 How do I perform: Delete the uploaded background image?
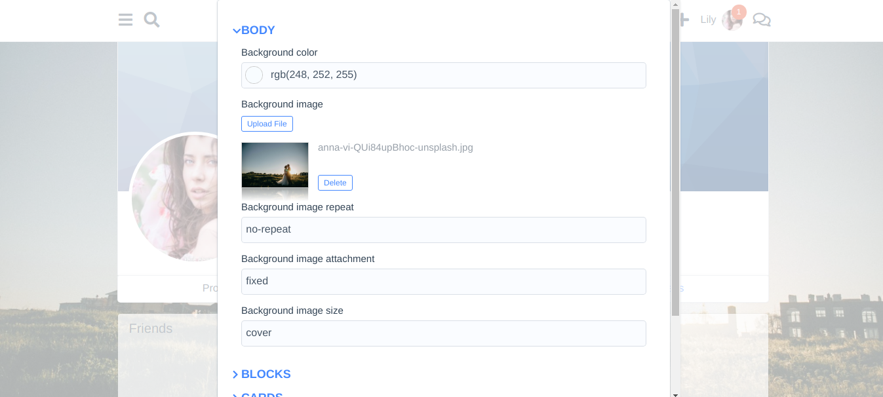click(x=335, y=183)
